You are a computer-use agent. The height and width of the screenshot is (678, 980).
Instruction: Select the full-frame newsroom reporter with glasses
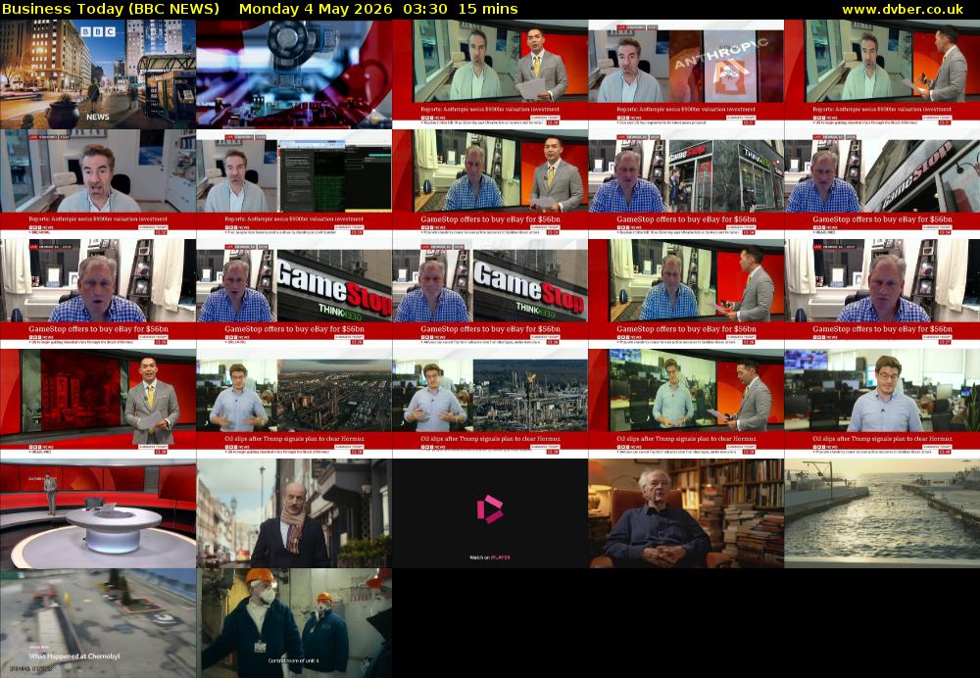(x=882, y=404)
